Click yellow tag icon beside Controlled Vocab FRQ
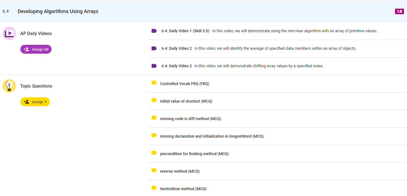407x196 pixels. (x=154, y=83)
